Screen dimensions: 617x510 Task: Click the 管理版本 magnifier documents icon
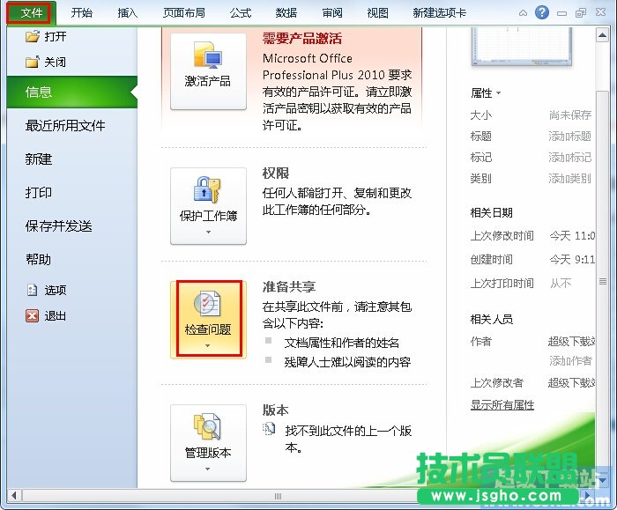click(x=207, y=426)
